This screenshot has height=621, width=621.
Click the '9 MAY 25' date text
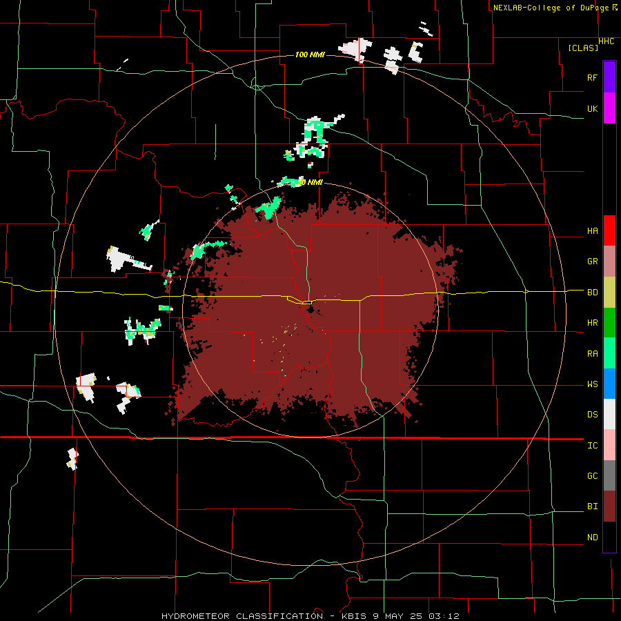[397, 616]
